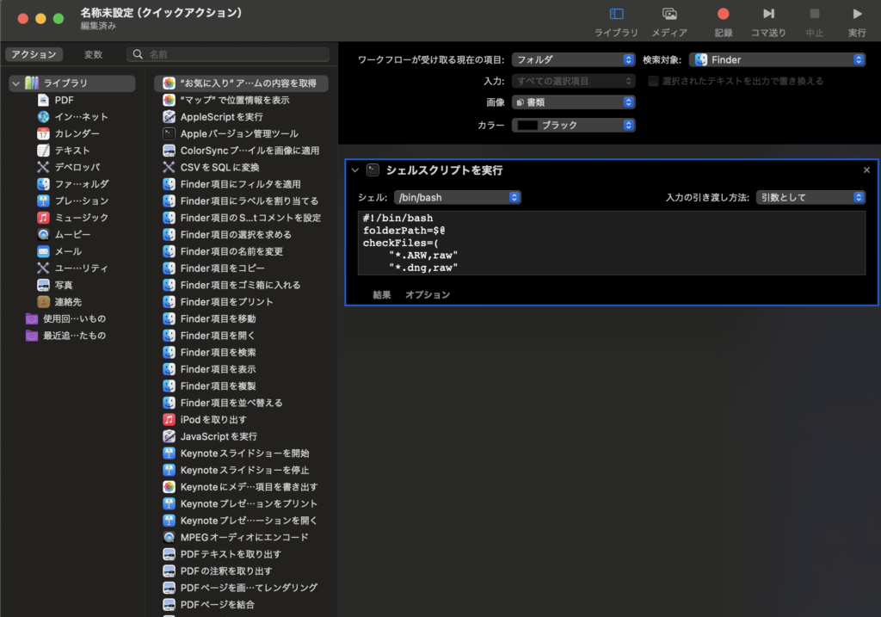Click the ColorSync profile action icon
The height and width of the screenshot is (617, 881).
(169, 151)
